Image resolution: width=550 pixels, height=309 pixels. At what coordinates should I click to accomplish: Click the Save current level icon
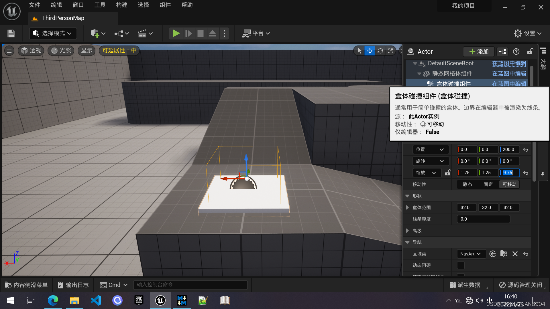(x=11, y=33)
